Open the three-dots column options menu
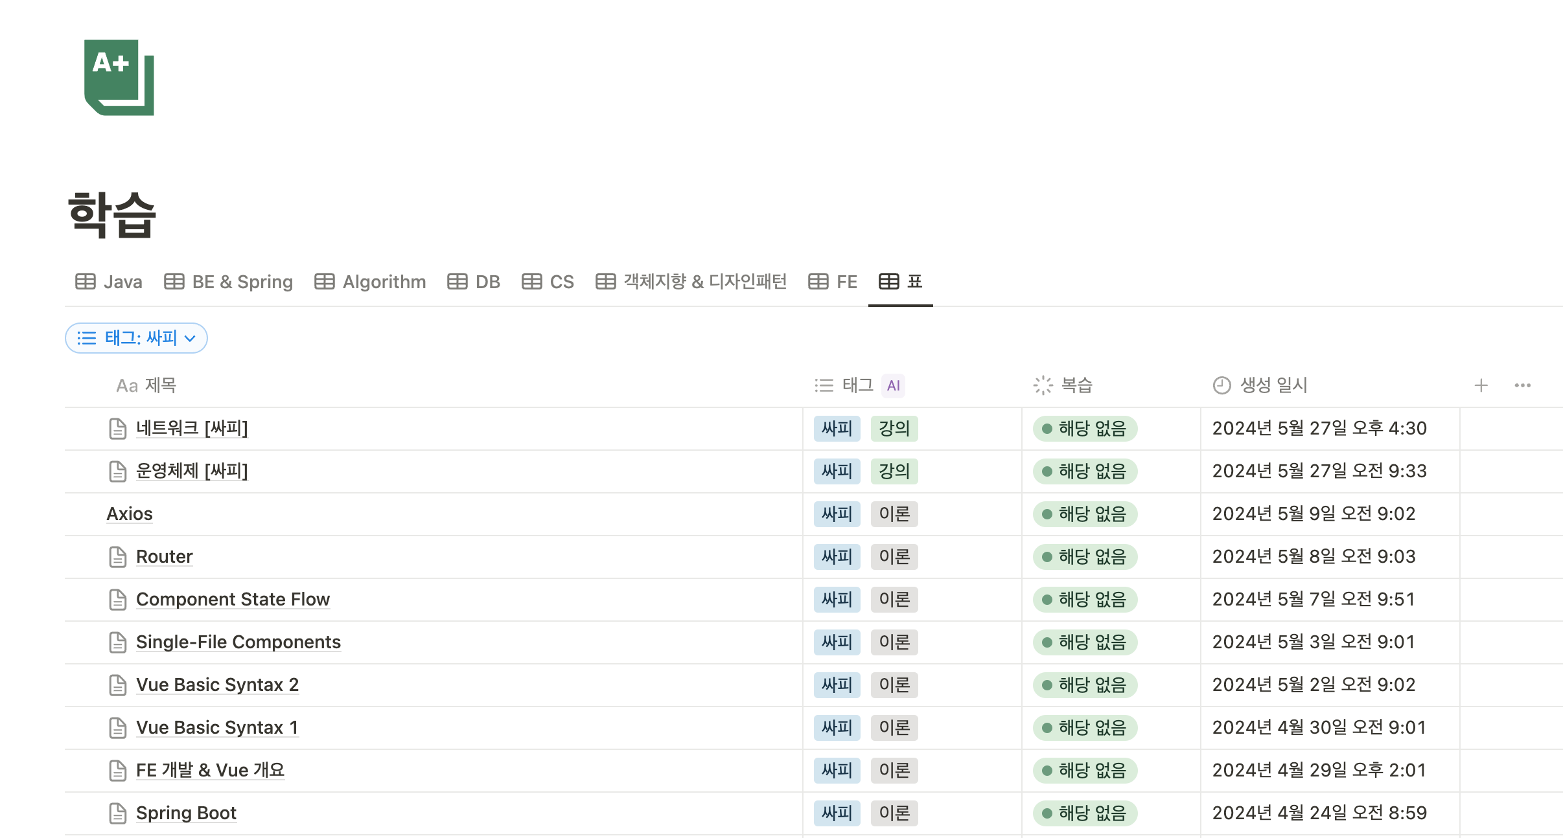 pyautogui.click(x=1522, y=385)
